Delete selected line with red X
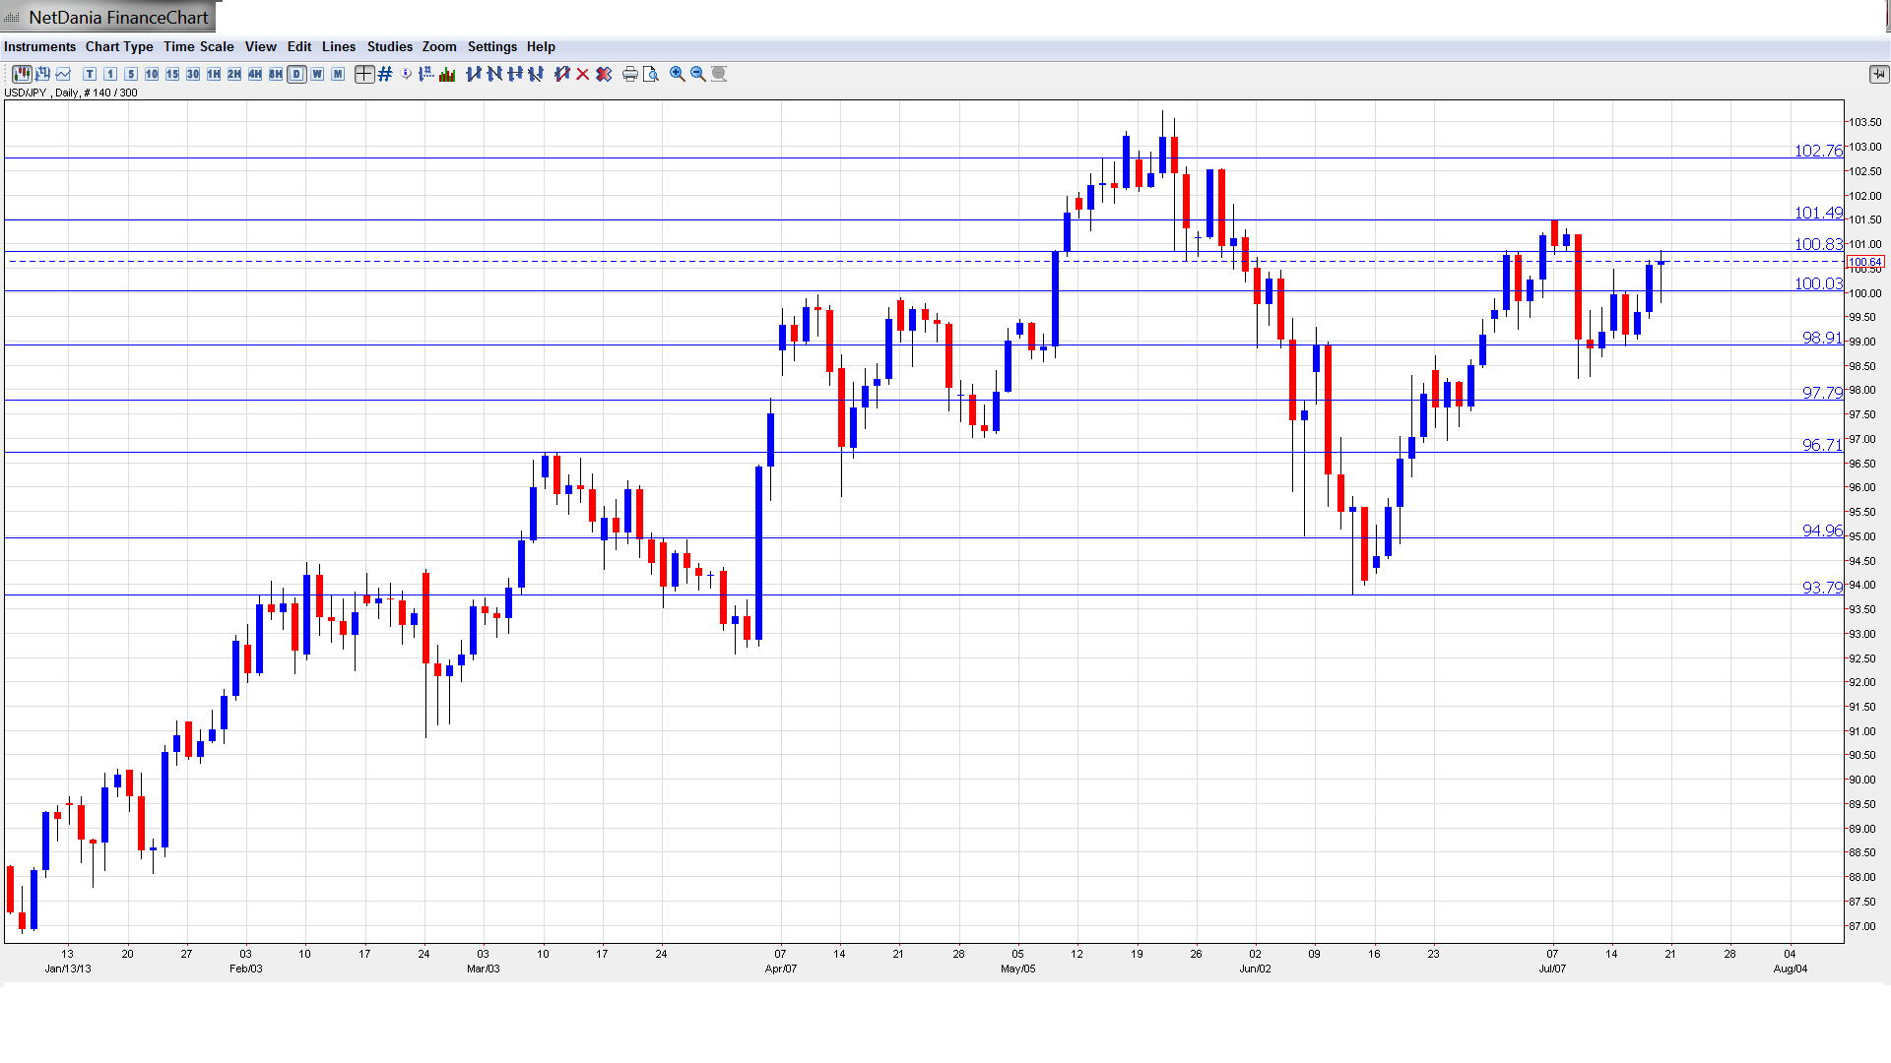 (x=583, y=74)
